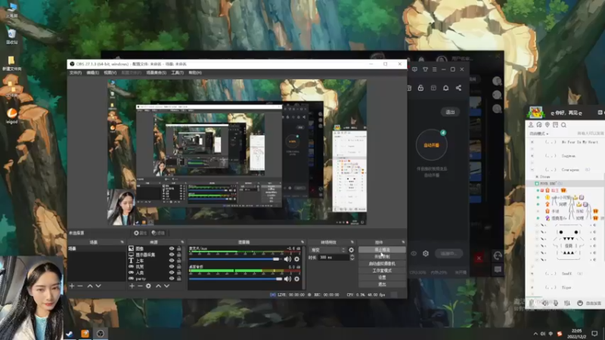Expand No Fear In My Heart channel

coord(532,142)
